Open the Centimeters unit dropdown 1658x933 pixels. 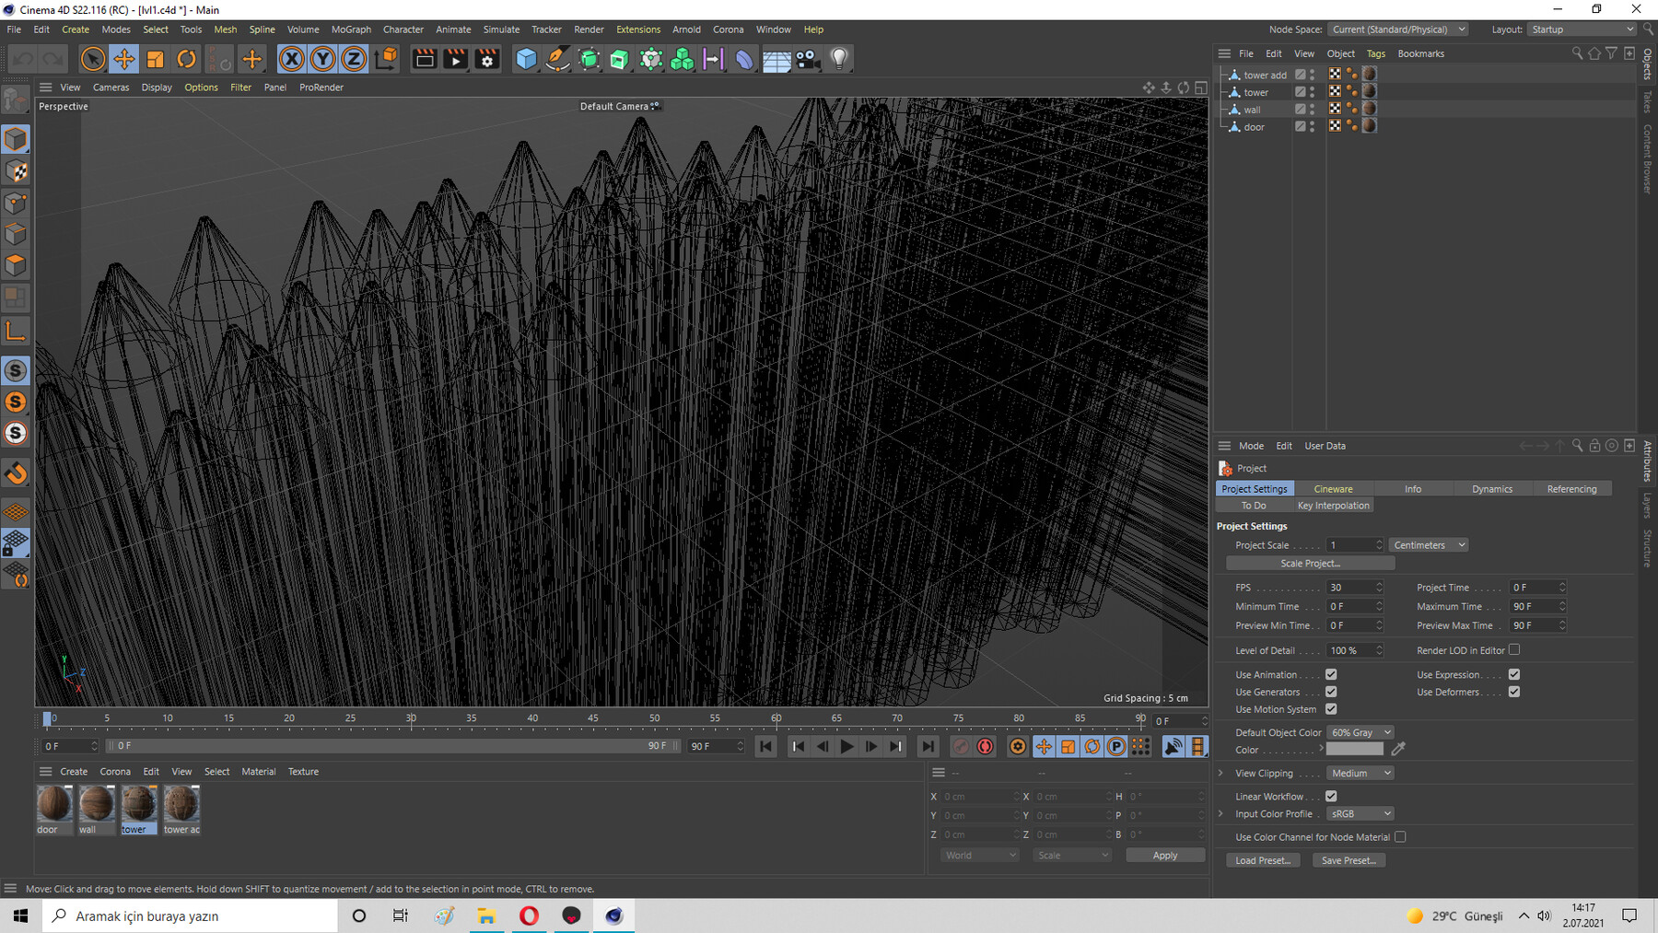[x=1428, y=545]
